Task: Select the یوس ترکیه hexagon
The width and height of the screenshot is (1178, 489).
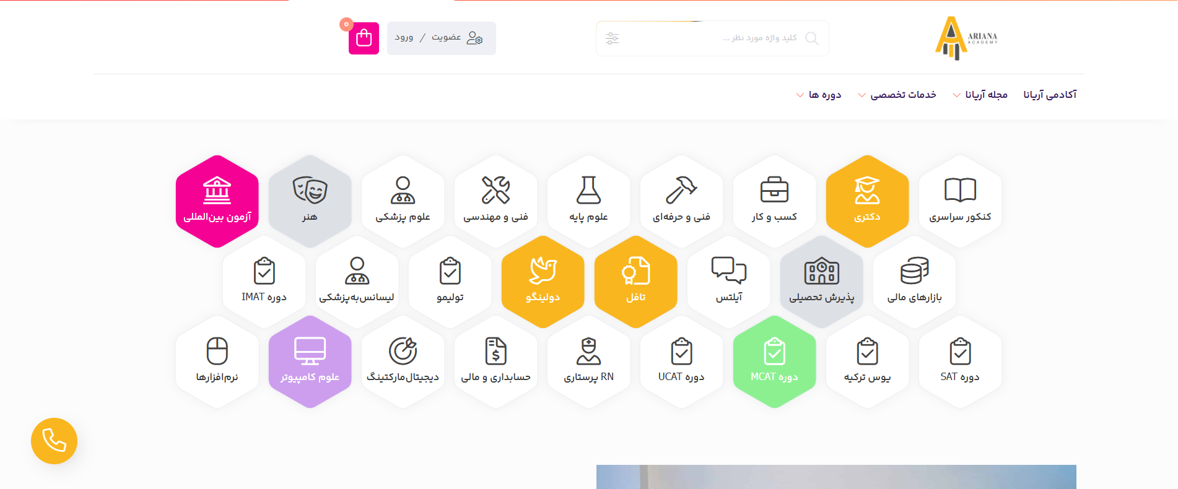Action: (867, 361)
